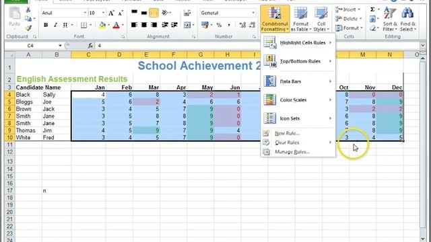Click the vertical scrollbar

pos(422,145)
